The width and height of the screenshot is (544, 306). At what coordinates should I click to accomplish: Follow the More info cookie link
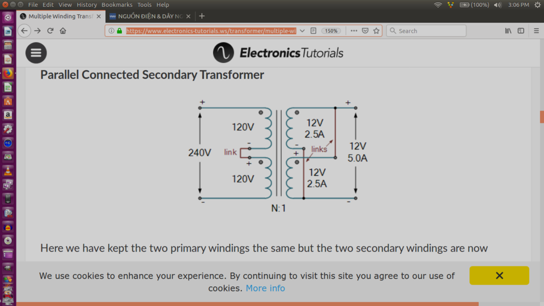coord(265,288)
